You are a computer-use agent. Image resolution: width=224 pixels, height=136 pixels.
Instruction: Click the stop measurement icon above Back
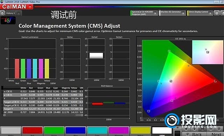coord(186,129)
